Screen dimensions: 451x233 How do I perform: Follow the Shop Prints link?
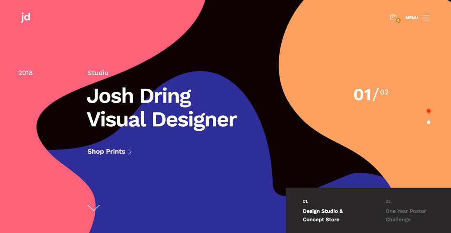[106, 152]
